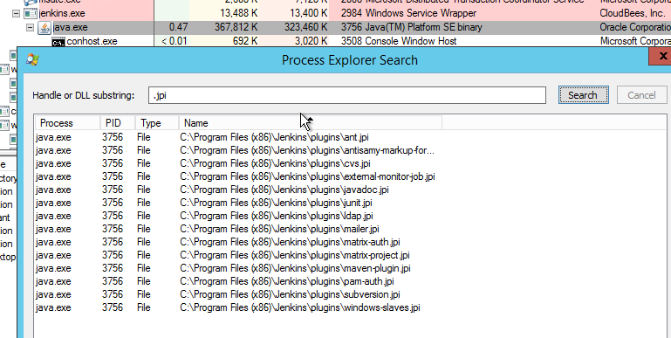Click java.exe working set 323,460 K
This screenshot has height=338, width=671.
tap(305, 28)
